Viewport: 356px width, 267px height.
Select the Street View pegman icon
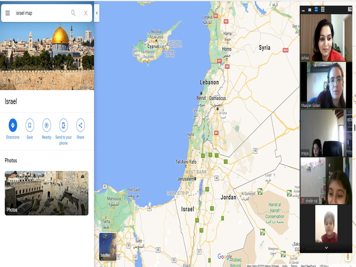347,257
